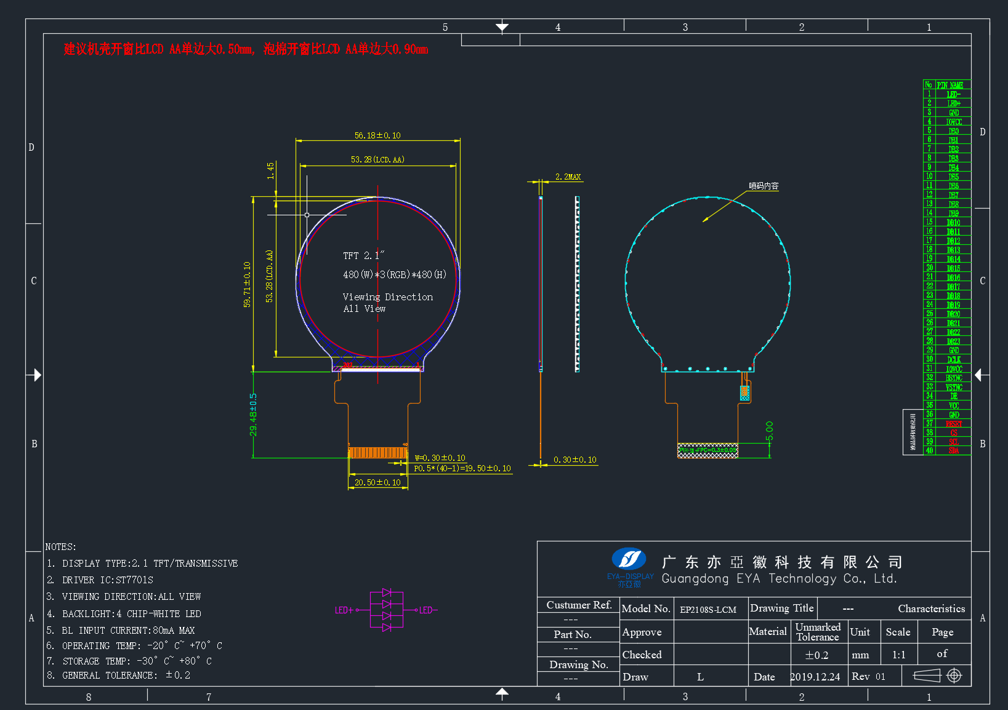Click the P0.5*(40-1)=19.50±0.10 pitch annotation
Screen dimensions: 1008x710
click(462, 468)
